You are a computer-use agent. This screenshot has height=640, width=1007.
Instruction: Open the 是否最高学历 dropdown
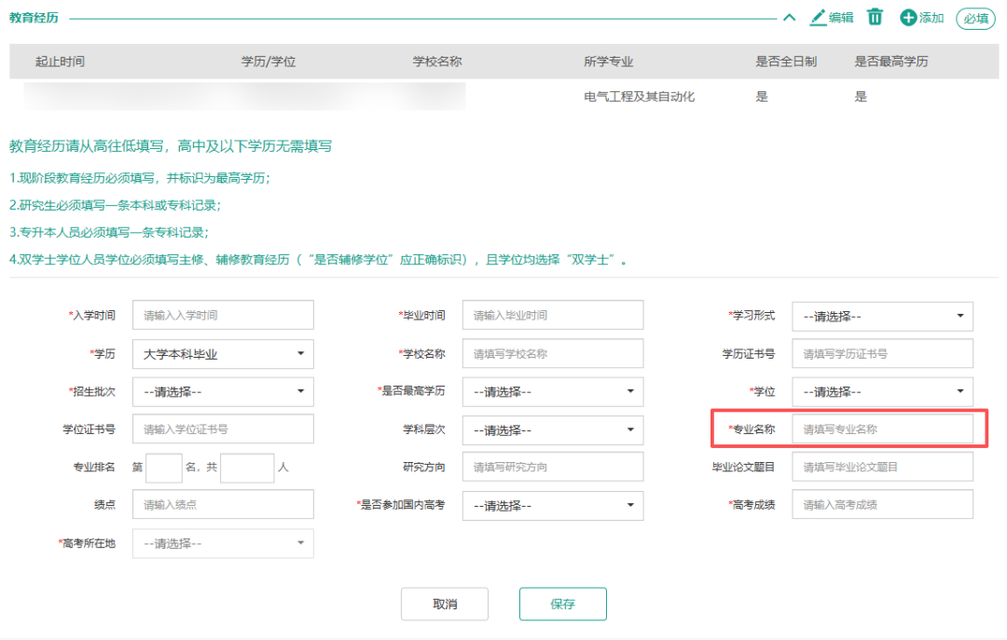coord(552,391)
